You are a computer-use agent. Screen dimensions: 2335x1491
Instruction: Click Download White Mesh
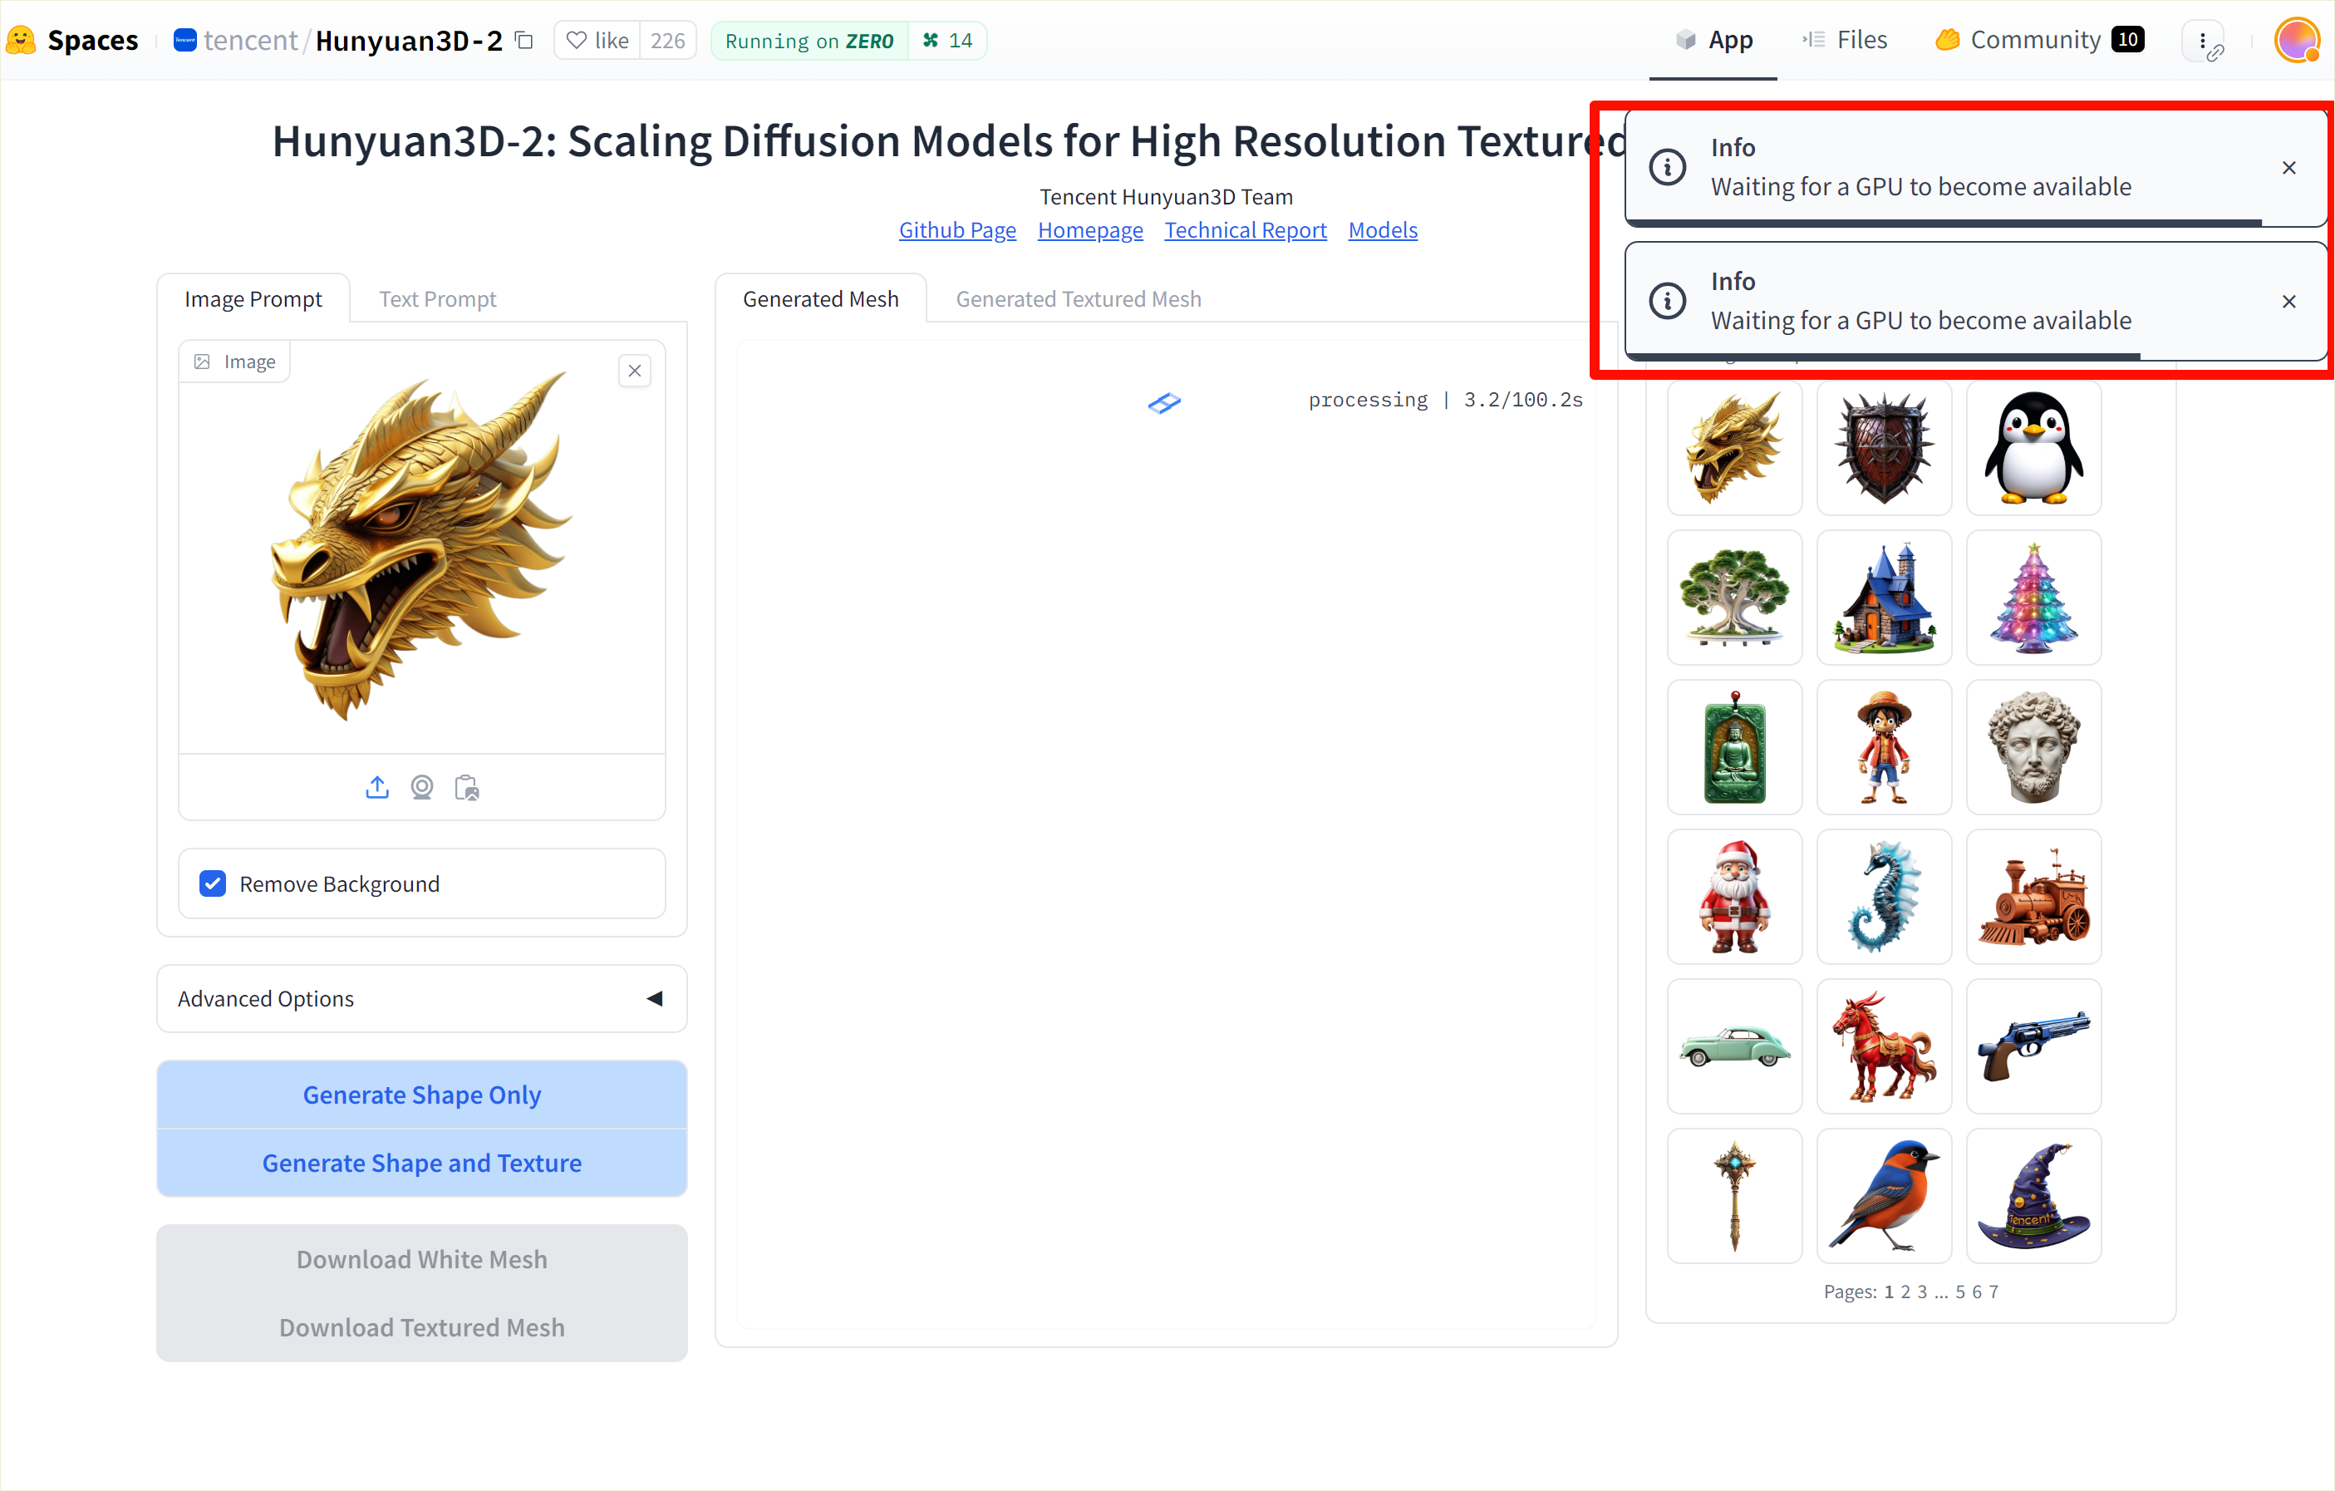click(x=422, y=1258)
